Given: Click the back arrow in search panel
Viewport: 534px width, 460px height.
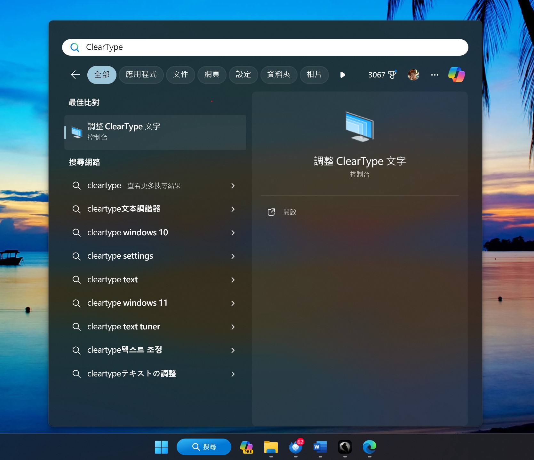Looking at the screenshot, I should click(x=76, y=75).
